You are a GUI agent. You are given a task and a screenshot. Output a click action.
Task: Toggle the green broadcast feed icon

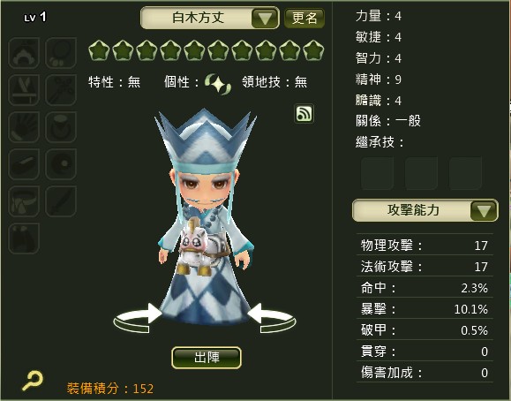coord(304,114)
